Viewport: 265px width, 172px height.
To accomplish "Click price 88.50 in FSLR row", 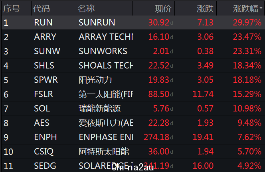I will tap(159, 94).
